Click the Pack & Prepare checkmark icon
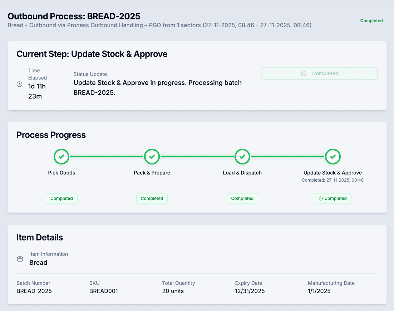Image resolution: width=394 pixels, height=311 pixels. point(152,157)
